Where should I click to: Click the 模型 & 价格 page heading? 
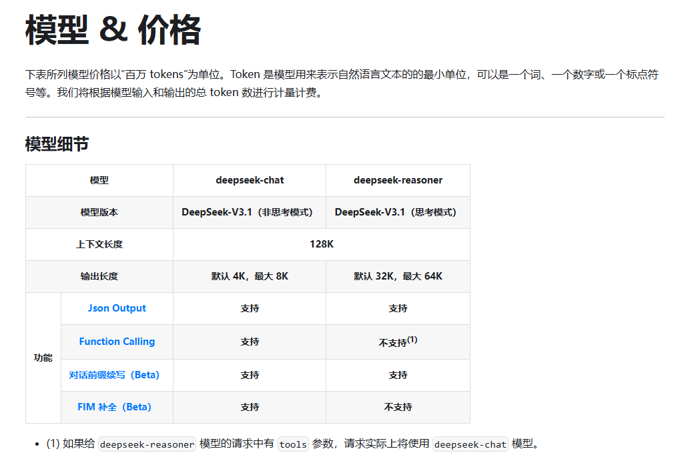113,30
